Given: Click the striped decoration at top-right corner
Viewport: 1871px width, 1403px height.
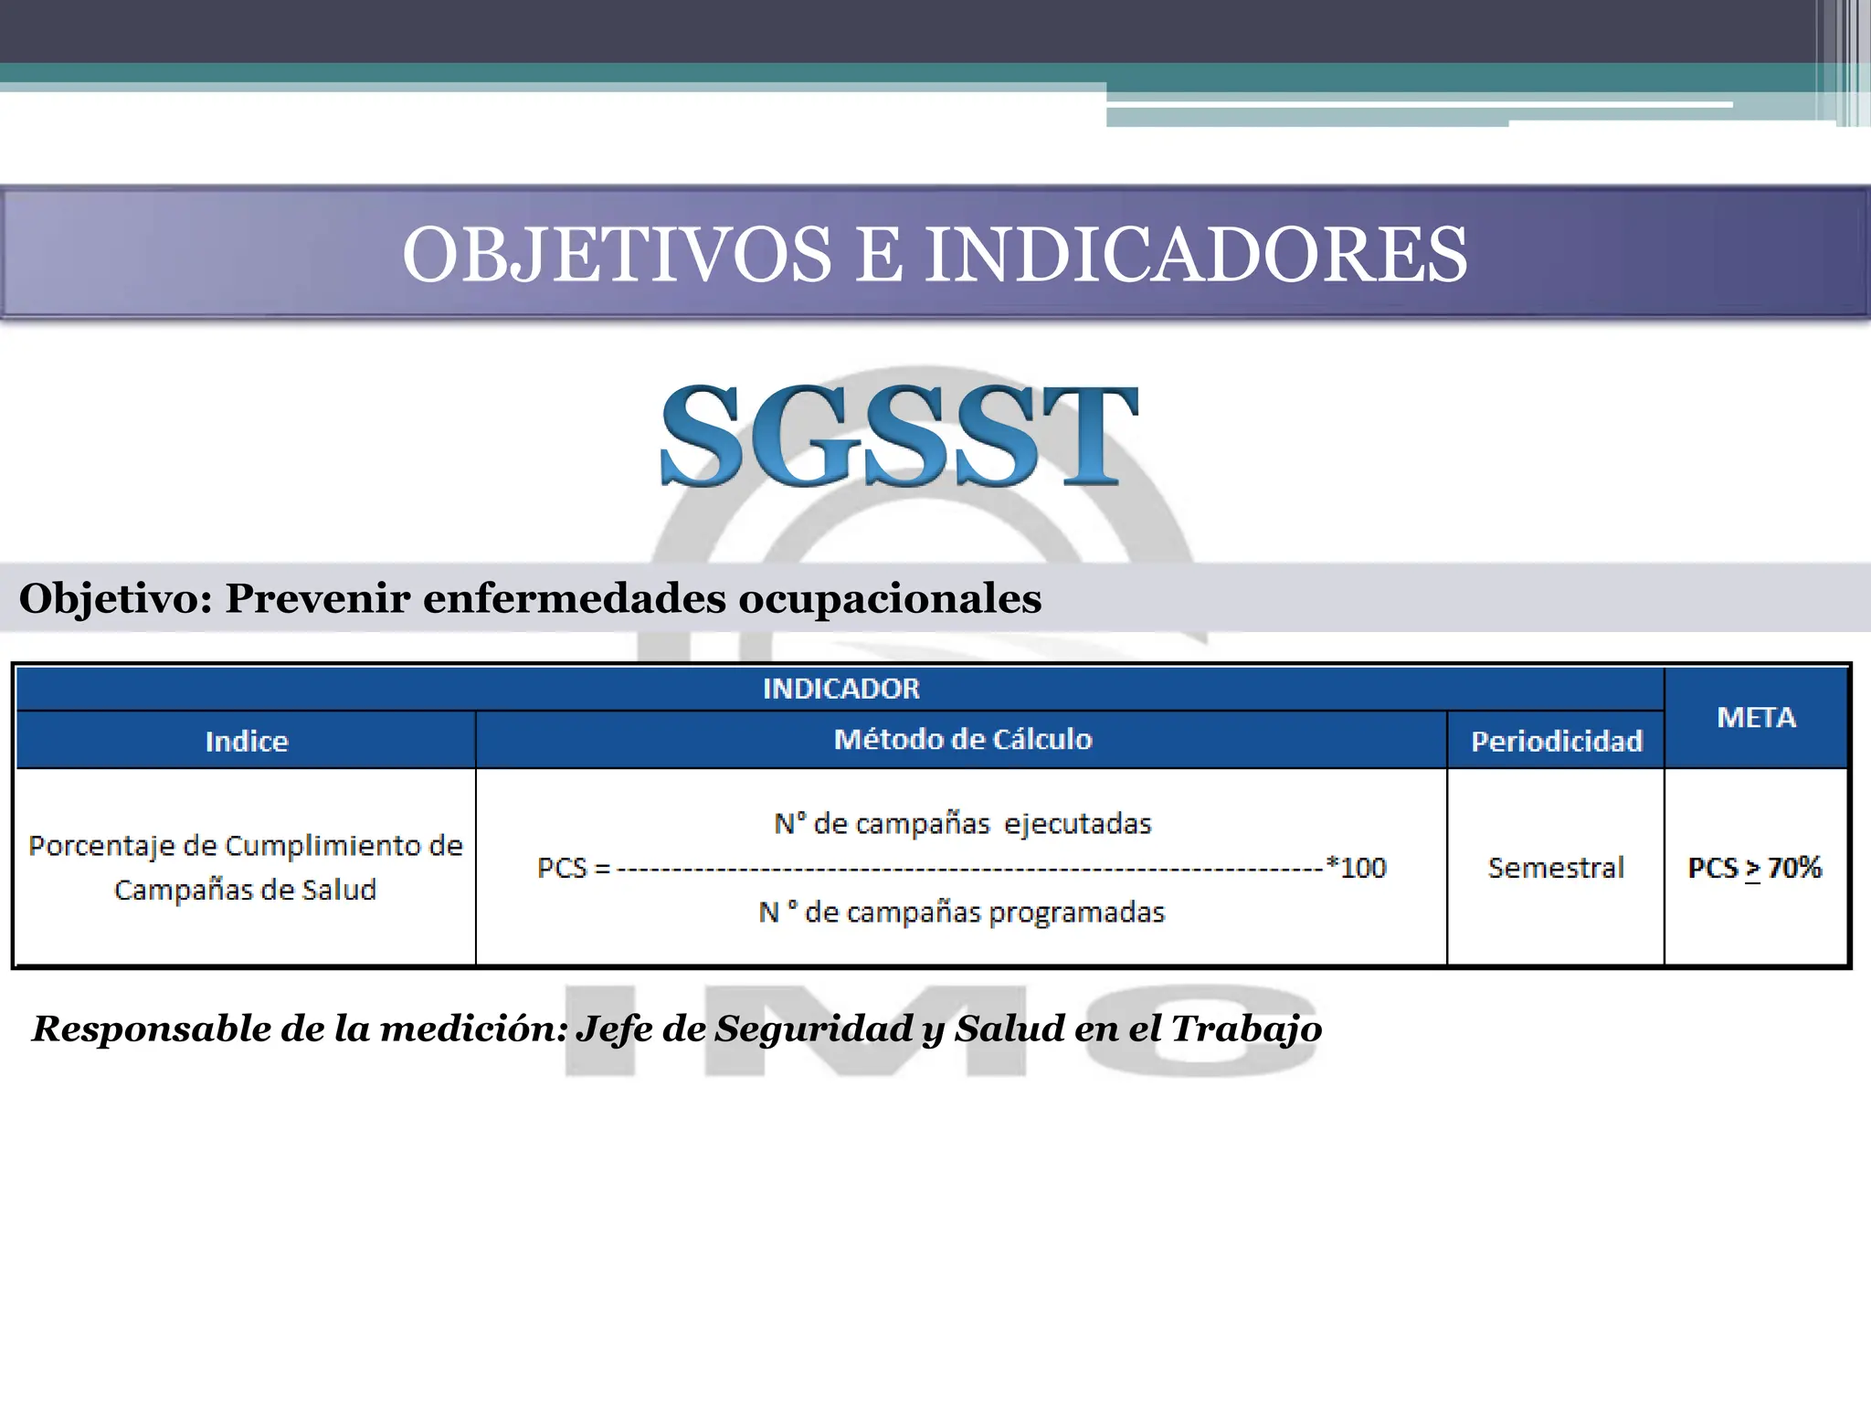Looking at the screenshot, I should point(1845,64).
